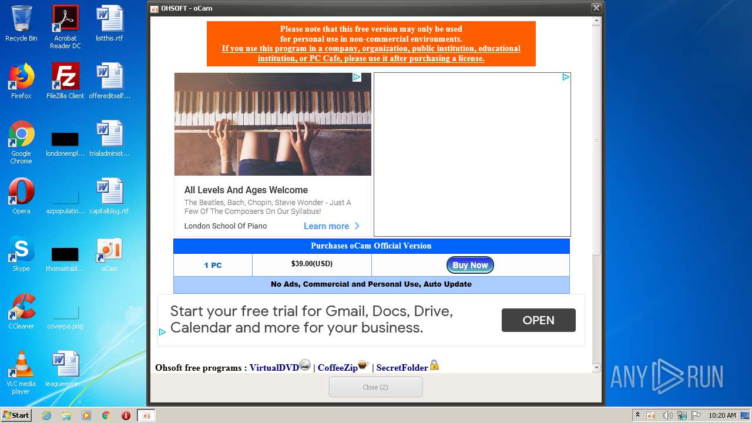Close the OHSOFT oCam window

tap(596, 8)
